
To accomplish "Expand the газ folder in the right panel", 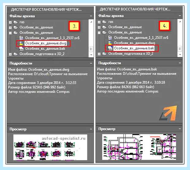I will pyautogui.click(x=99, y=22).
